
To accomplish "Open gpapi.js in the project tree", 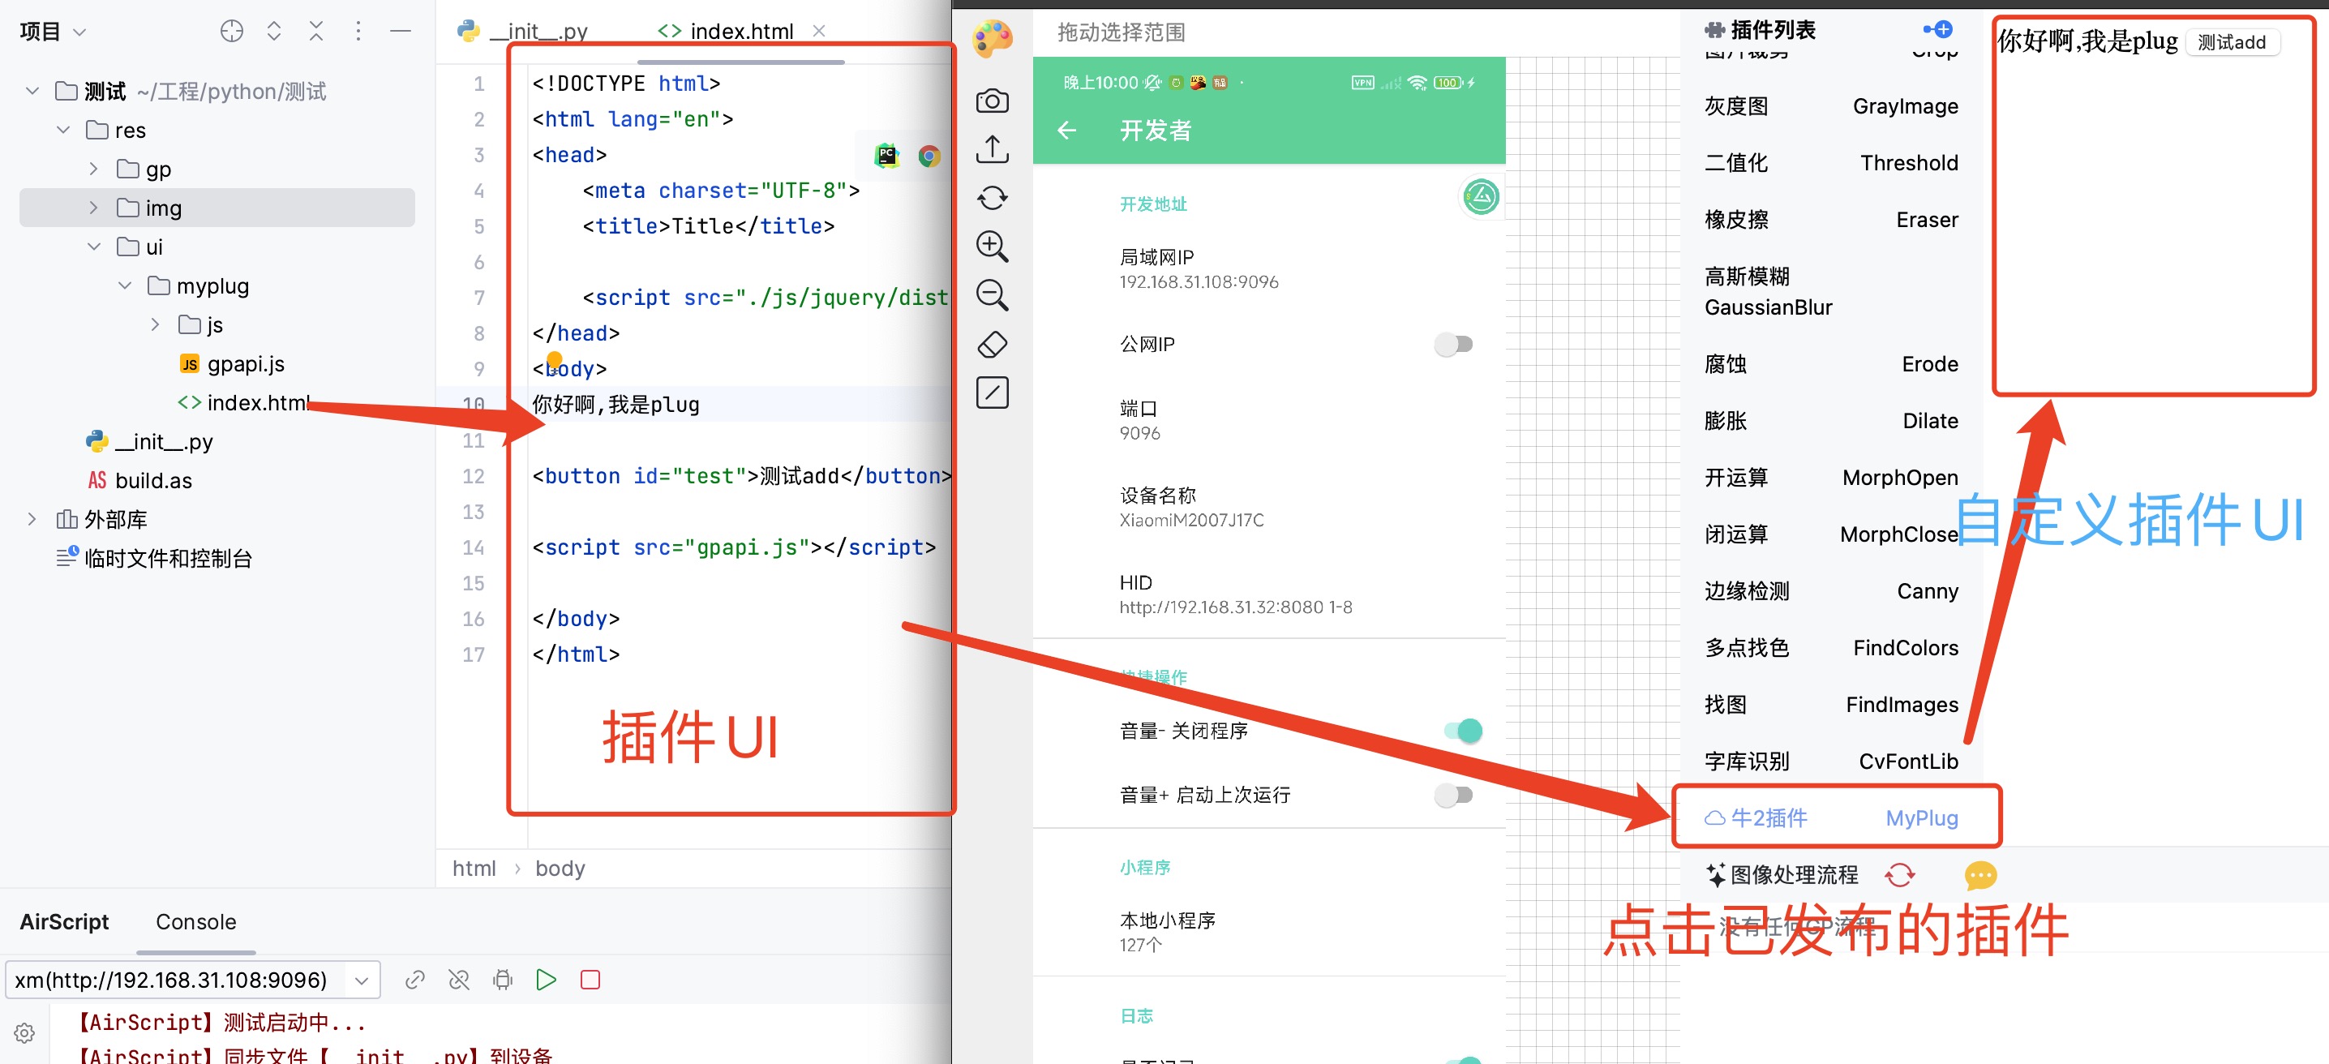I will pyautogui.click(x=233, y=363).
